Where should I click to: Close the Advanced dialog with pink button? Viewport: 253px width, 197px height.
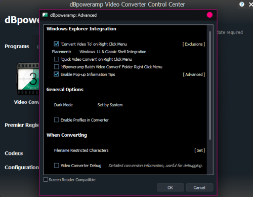(x=209, y=15)
